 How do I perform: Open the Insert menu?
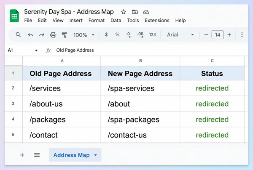click(x=76, y=21)
